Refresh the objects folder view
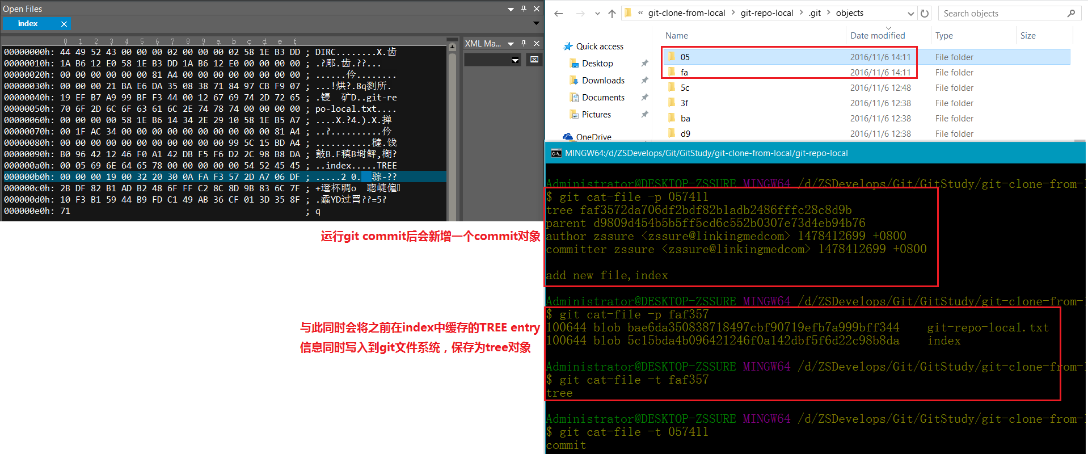Image resolution: width=1088 pixels, height=454 pixels. tap(925, 14)
